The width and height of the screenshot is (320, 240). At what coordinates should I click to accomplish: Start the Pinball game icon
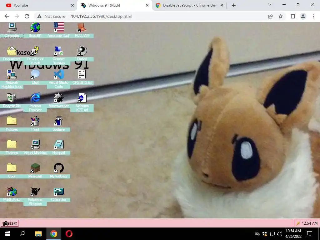(82, 51)
